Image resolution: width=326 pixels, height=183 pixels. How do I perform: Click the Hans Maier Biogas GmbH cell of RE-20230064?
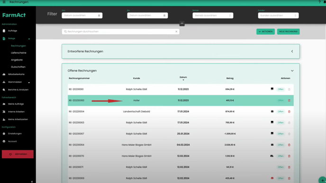click(136, 145)
